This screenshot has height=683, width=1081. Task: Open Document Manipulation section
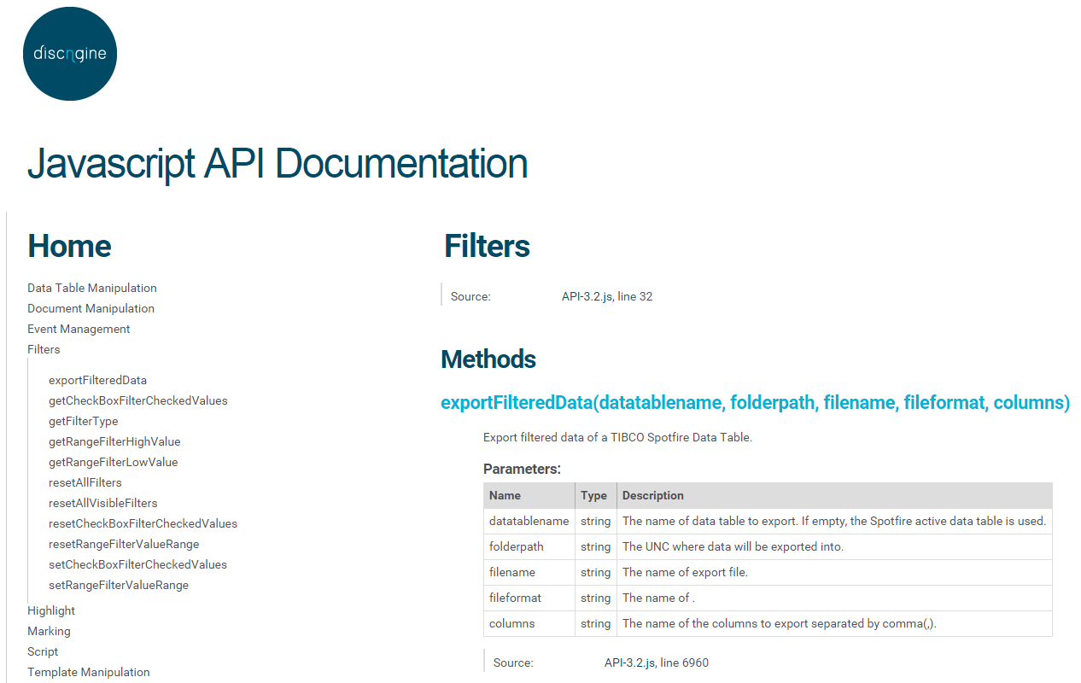tap(91, 308)
